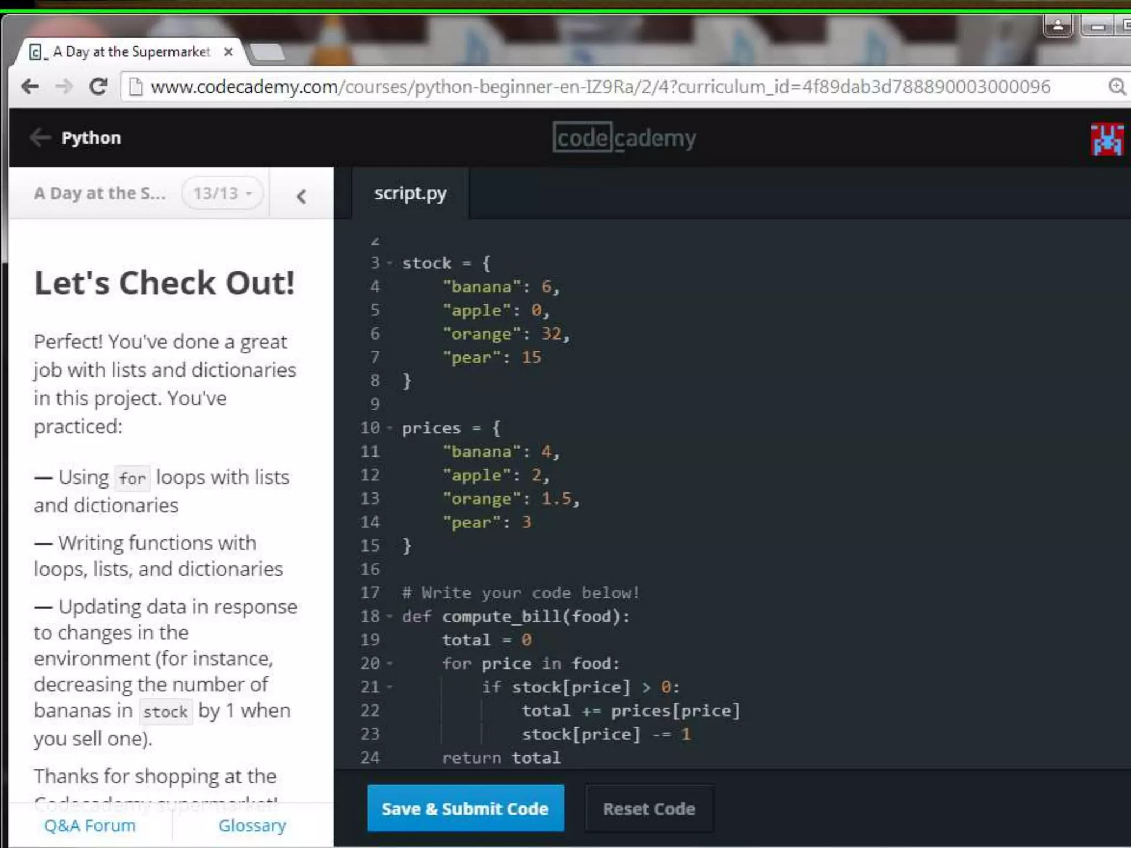Click line number 17 in the gutter
This screenshot has height=848, width=1131.
[x=370, y=593]
